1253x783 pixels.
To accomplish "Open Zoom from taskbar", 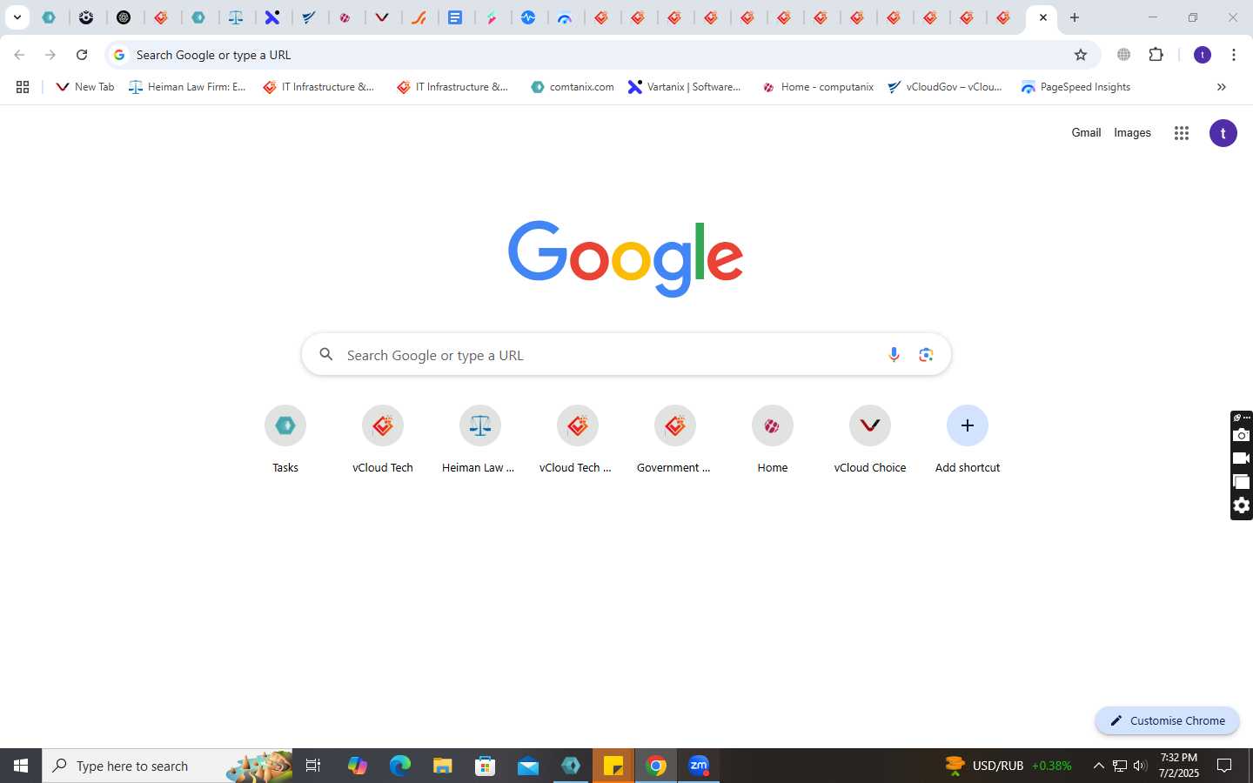I will click(699, 766).
